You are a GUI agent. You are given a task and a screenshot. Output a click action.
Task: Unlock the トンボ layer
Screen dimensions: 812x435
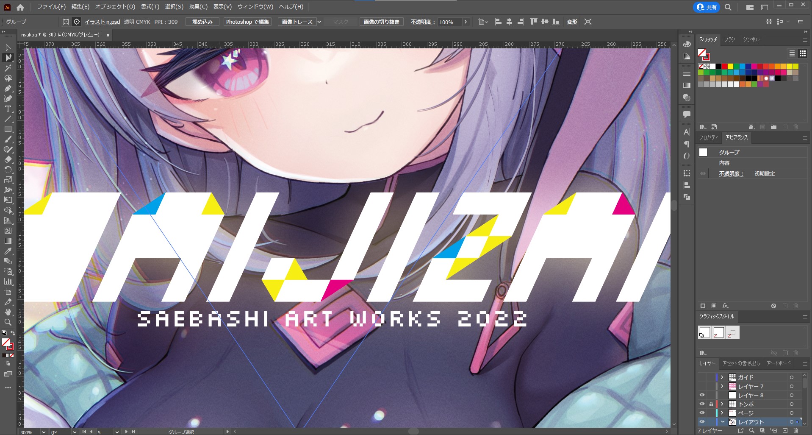[711, 404]
